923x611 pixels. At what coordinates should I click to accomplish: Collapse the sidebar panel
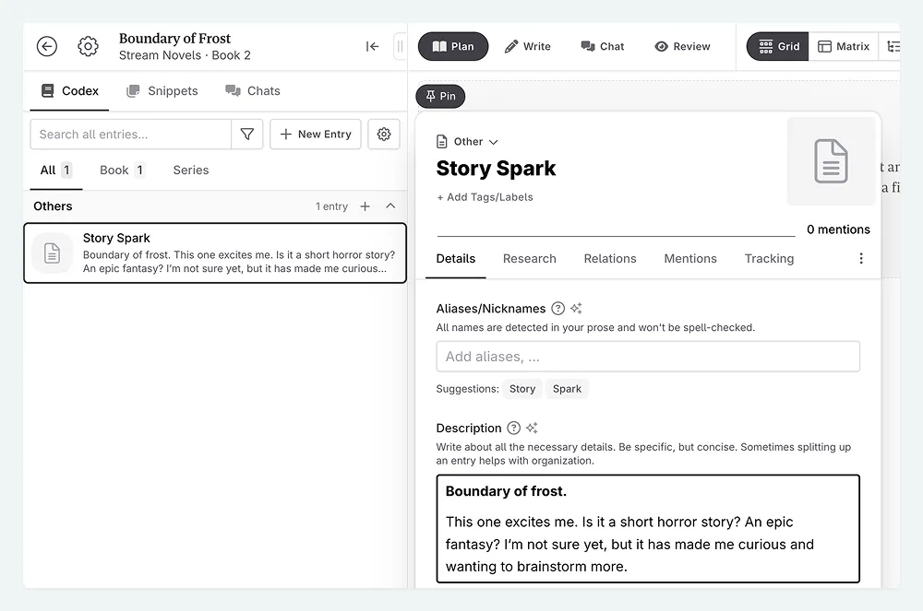click(372, 46)
